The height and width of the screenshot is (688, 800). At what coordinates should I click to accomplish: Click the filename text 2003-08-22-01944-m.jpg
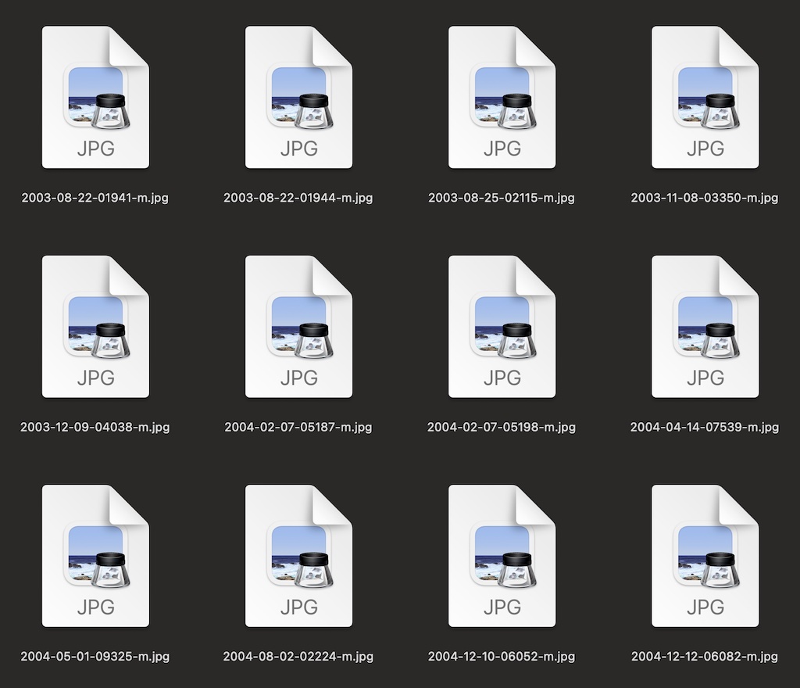pos(298,198)
